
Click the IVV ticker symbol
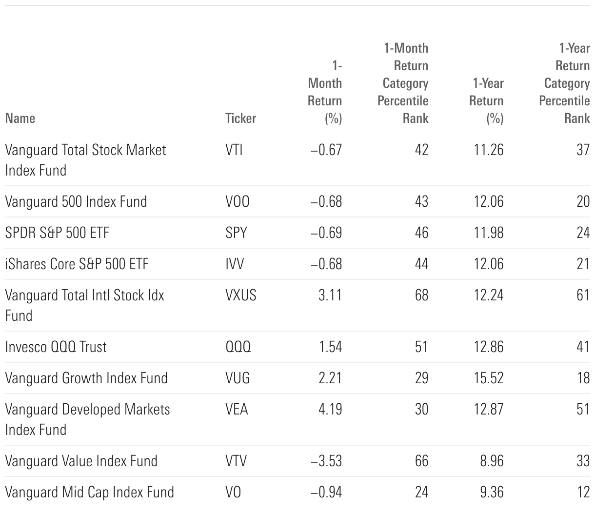coord(234,264)
